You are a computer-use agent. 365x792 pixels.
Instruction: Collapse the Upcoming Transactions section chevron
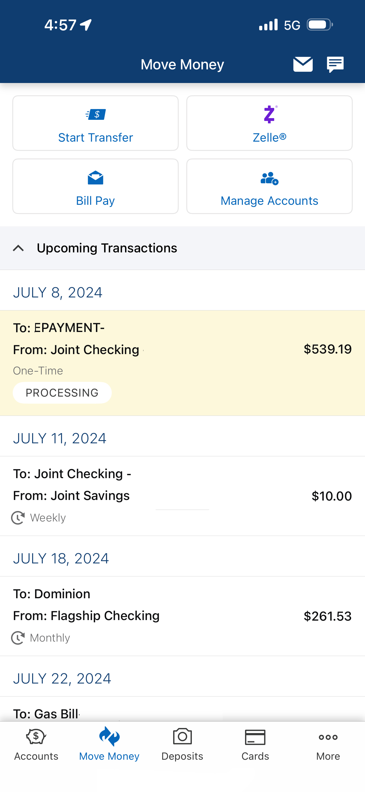18,248
